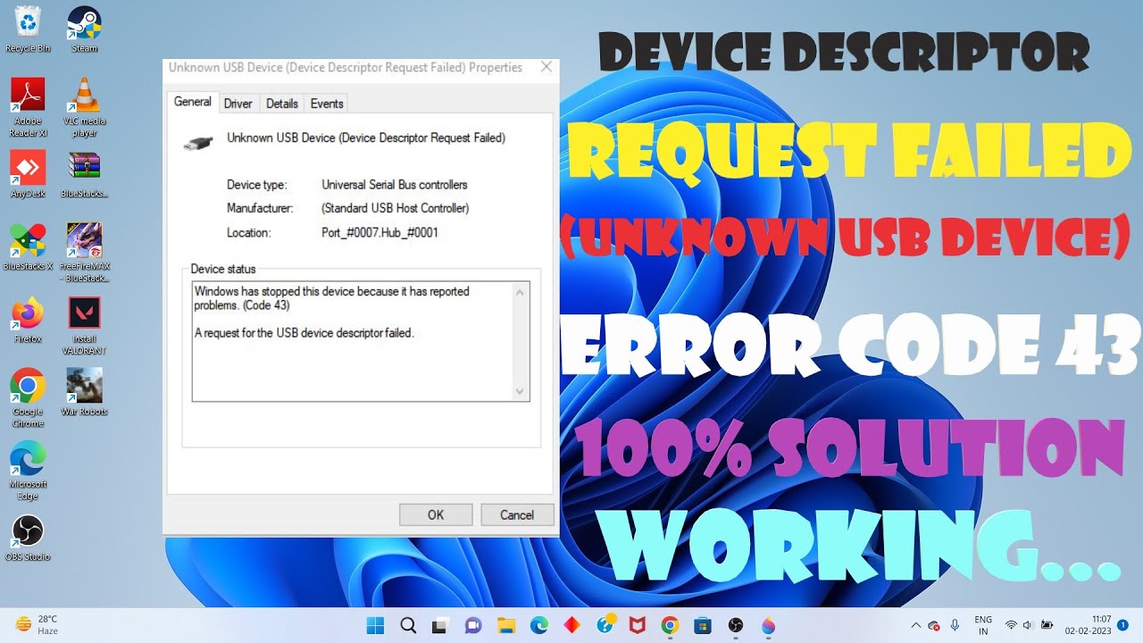This screenshot has width=1143, height=643.
Task: Open the battery status tray icon
Action: (x=1047, y=625)
